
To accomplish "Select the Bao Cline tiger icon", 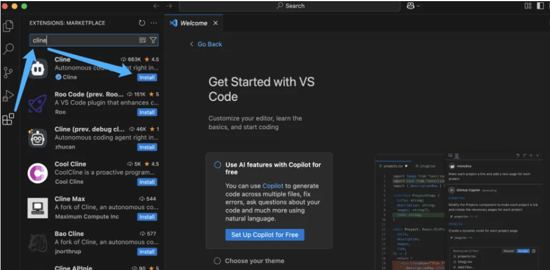I will tap(38, 242).
